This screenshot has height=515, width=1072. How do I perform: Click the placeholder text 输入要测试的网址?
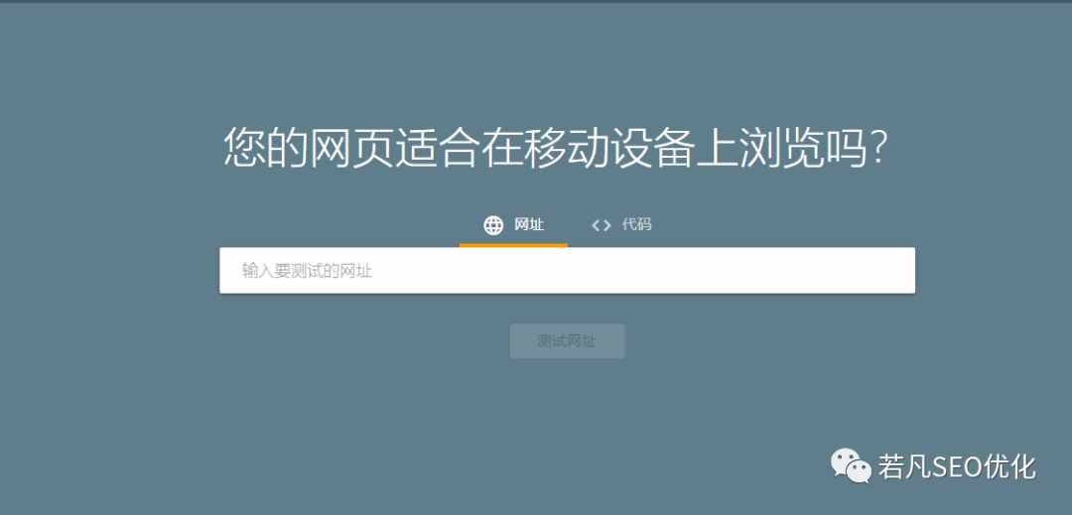pos(307,271)
